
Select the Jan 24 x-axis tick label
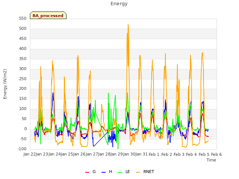pyautogui.click(x=55, y=154)
